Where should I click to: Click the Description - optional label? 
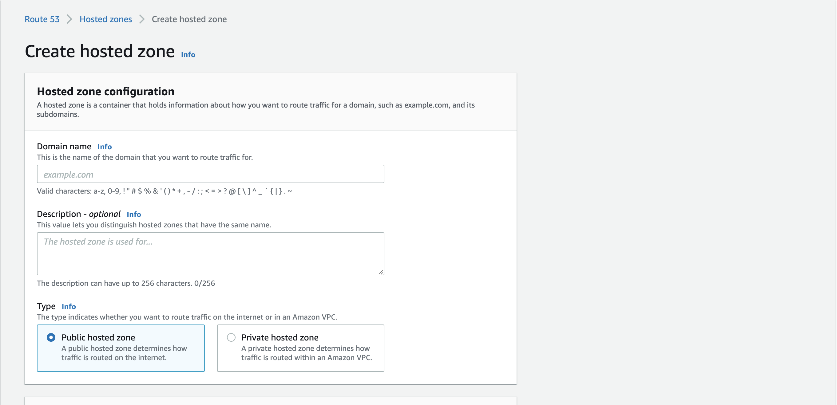(x=78, y=214)
